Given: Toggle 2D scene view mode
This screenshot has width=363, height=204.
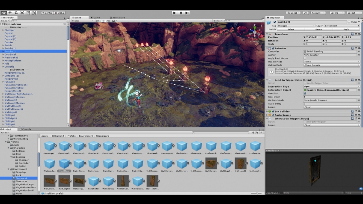Looking at the screenshot, I should coord(98,21).
